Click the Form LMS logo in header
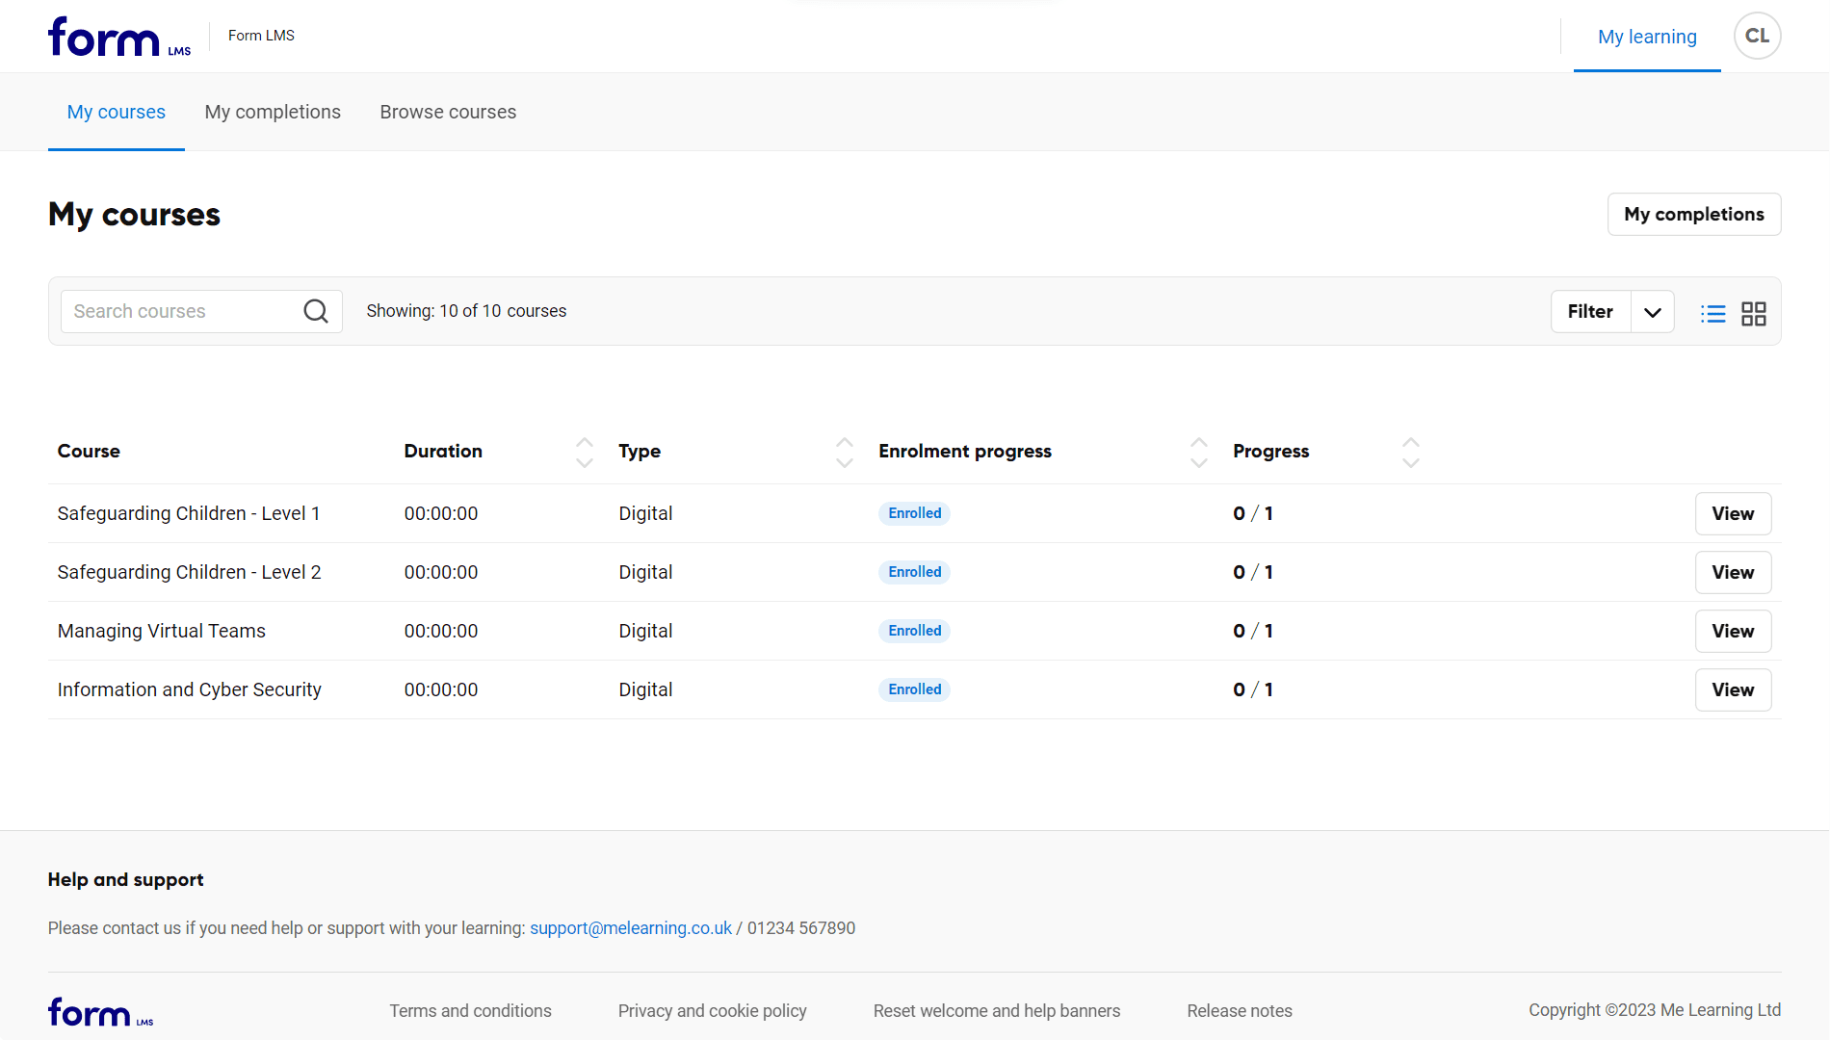 119,38
